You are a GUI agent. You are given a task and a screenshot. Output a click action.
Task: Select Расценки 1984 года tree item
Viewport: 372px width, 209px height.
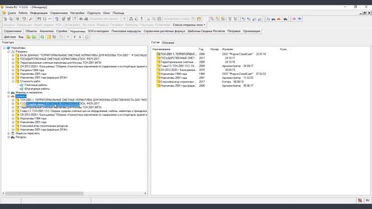click(32, 70)
